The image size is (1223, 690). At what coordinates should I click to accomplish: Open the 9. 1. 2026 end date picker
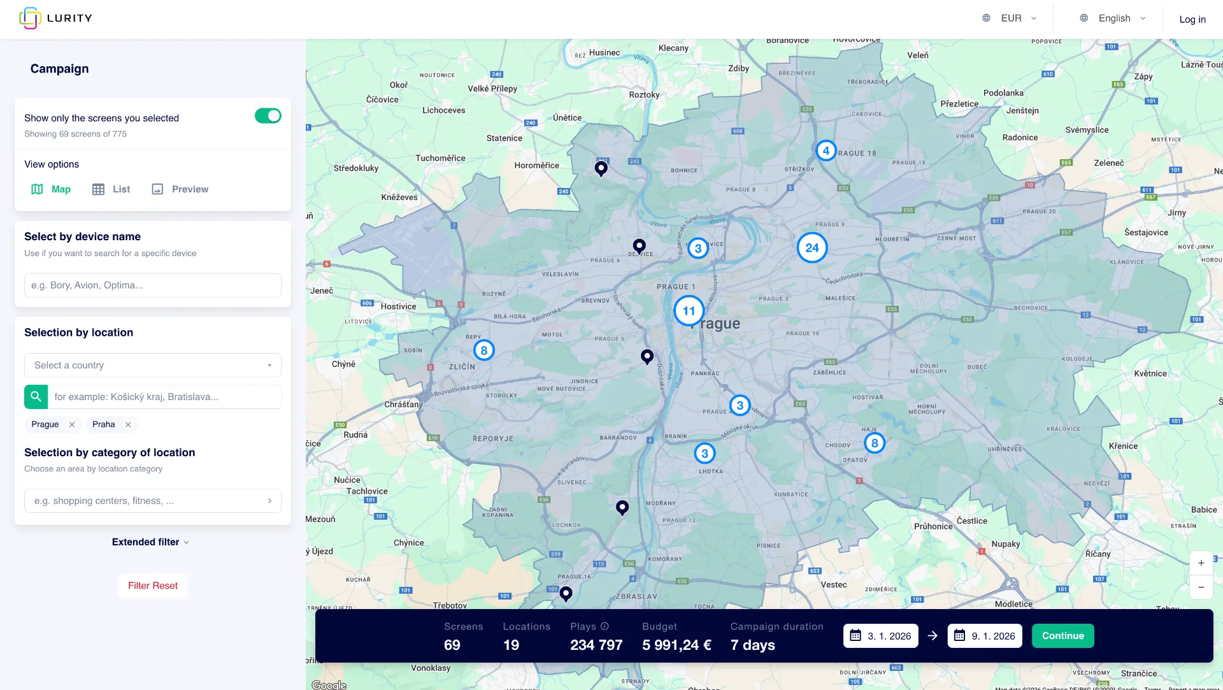[x=985, y=636]
